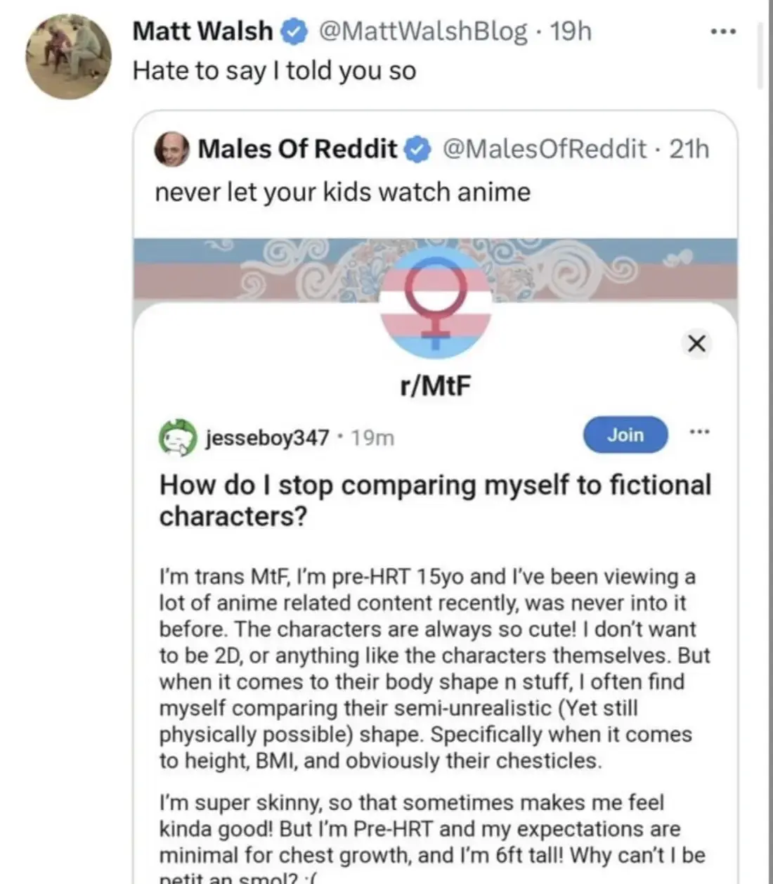The height and width of the screenshot is (884, 773).
Task: Open the @MattWalshBlog handle link
Action: (423, 32)
